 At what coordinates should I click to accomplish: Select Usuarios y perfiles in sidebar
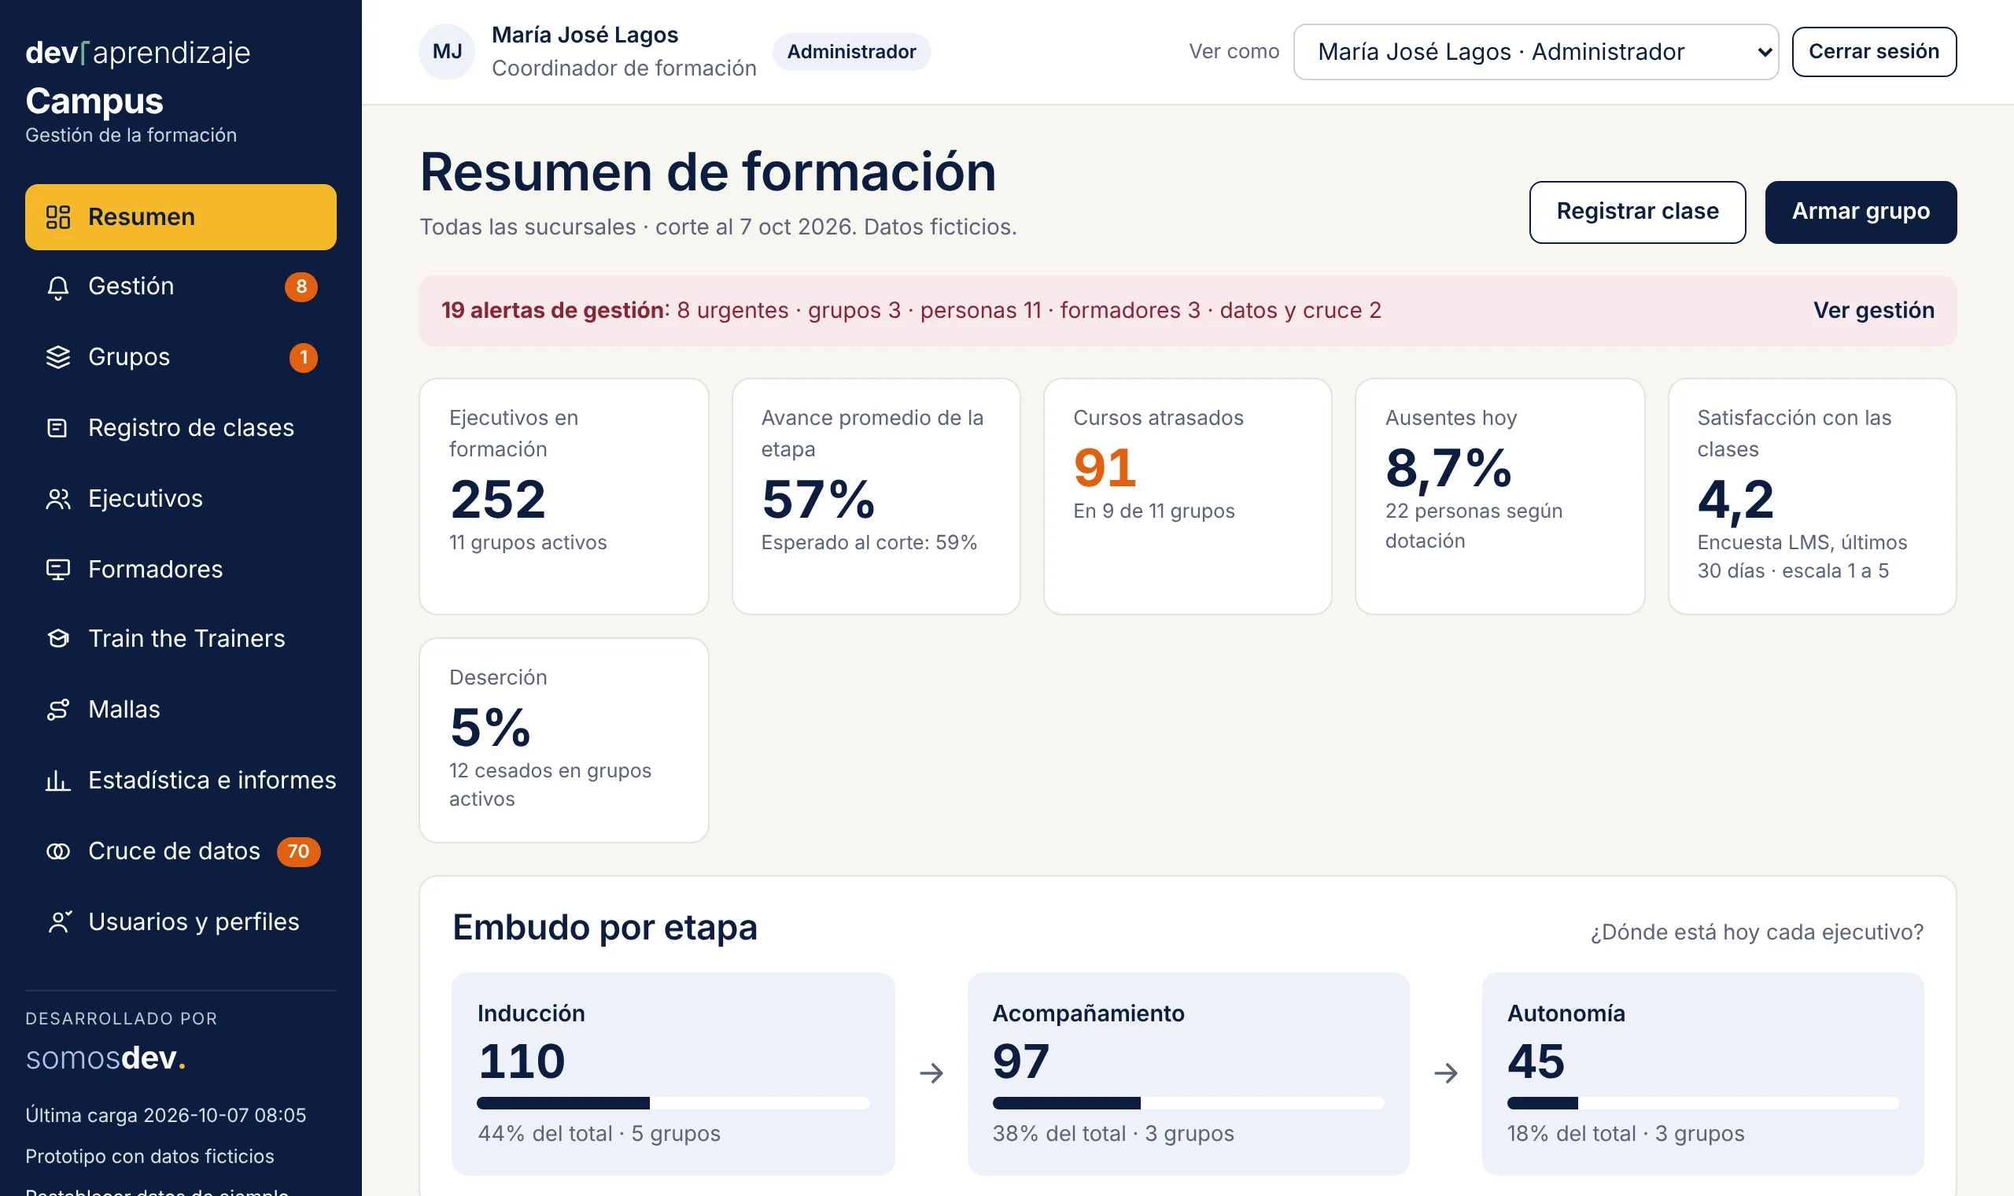pos(180,922)
